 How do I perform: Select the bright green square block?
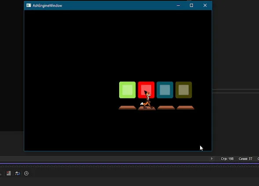click(128, 90)
